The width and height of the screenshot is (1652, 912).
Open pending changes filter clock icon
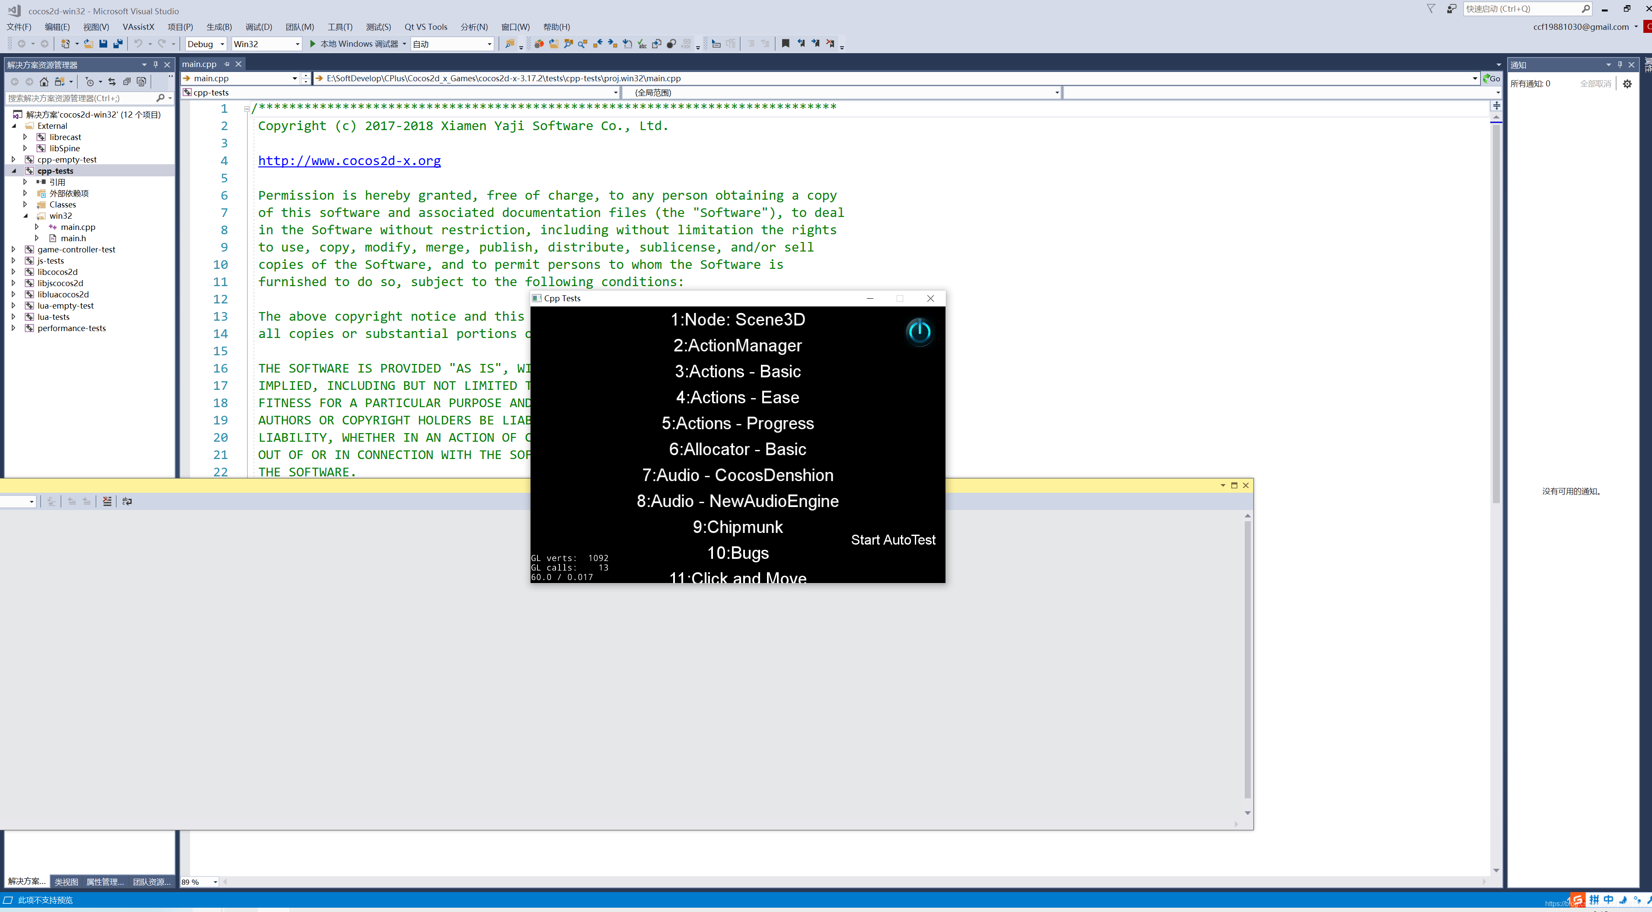(90, 81)
